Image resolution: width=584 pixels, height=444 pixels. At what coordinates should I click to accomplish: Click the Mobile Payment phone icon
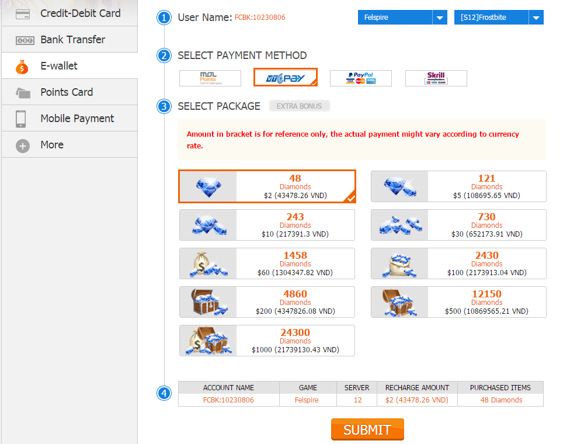click(x=21, y=119)
